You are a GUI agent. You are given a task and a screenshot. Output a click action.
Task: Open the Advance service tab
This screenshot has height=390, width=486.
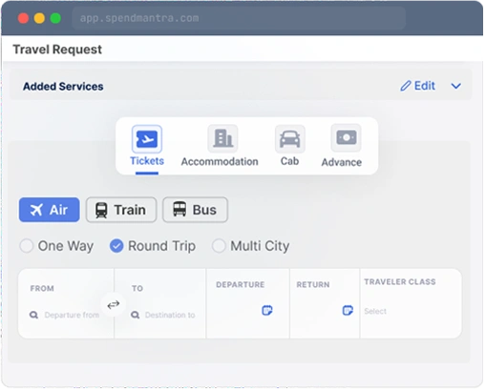[x=342, y=146]
